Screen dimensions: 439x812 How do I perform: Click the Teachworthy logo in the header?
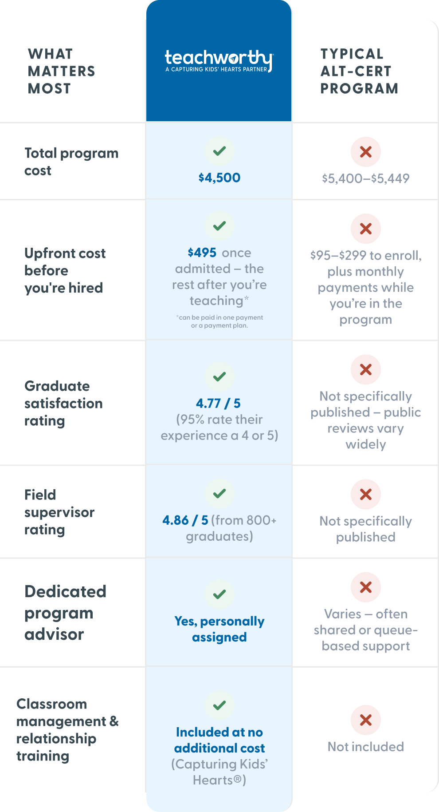pos(219,61)
